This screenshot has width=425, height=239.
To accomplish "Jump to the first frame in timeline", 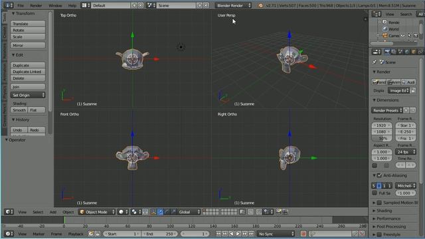I will point(218,234).
